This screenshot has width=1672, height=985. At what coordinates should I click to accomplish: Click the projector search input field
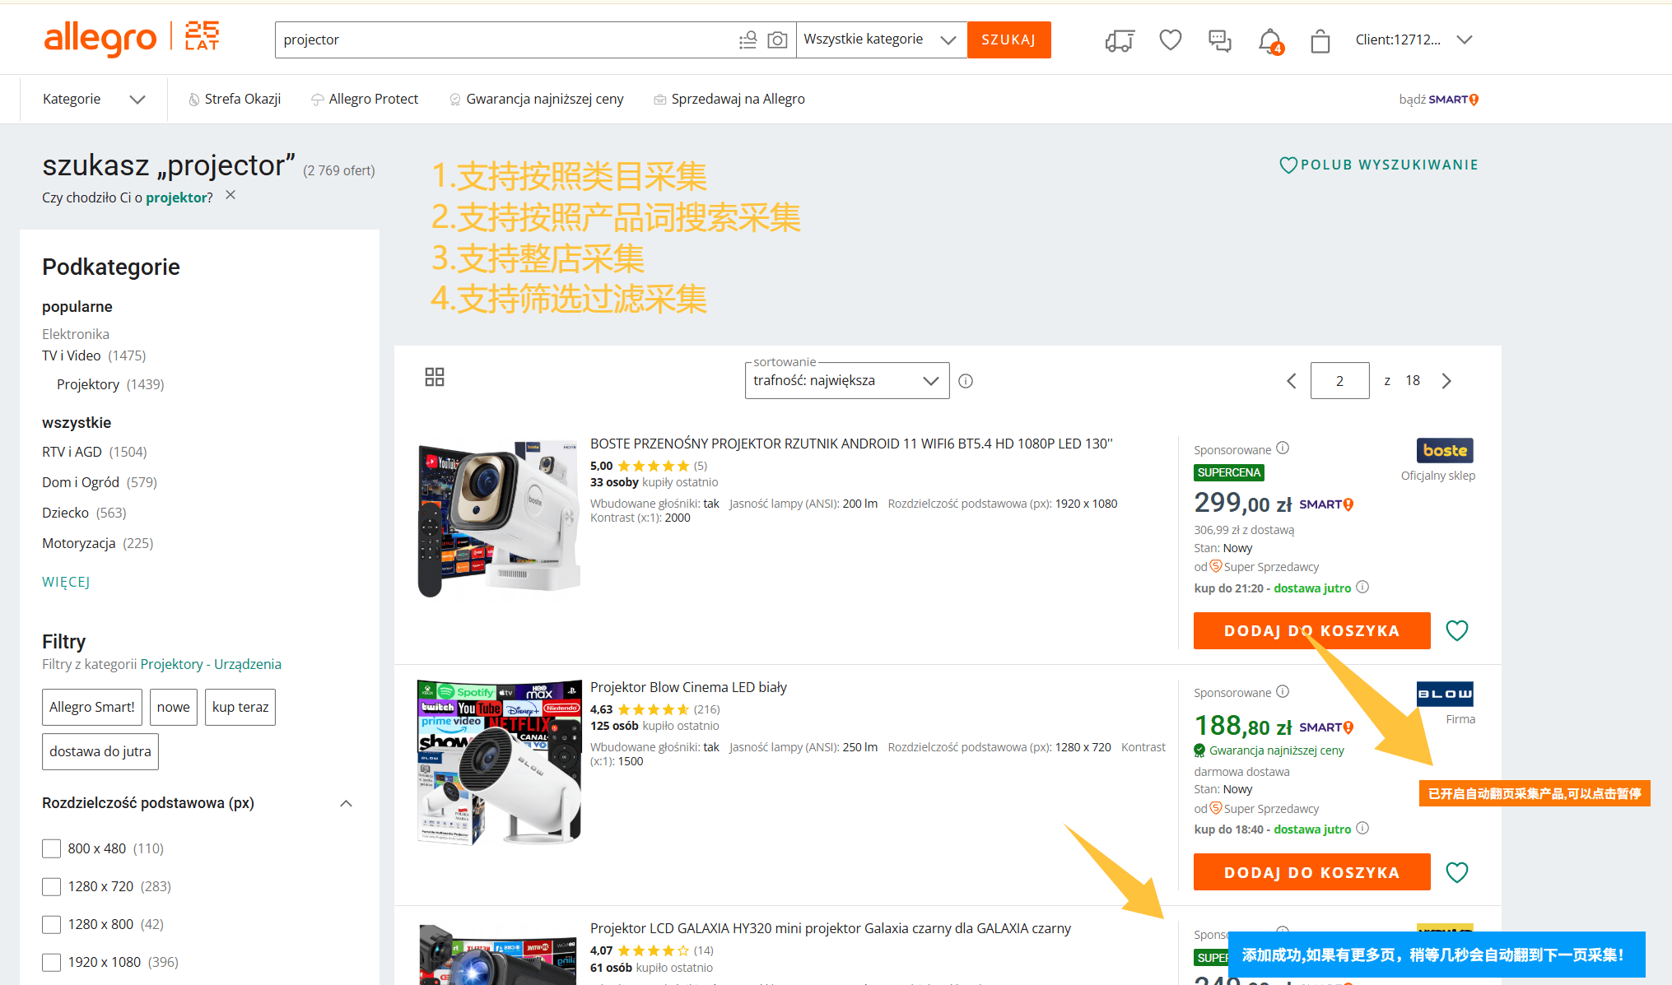[x=506, y=39]
